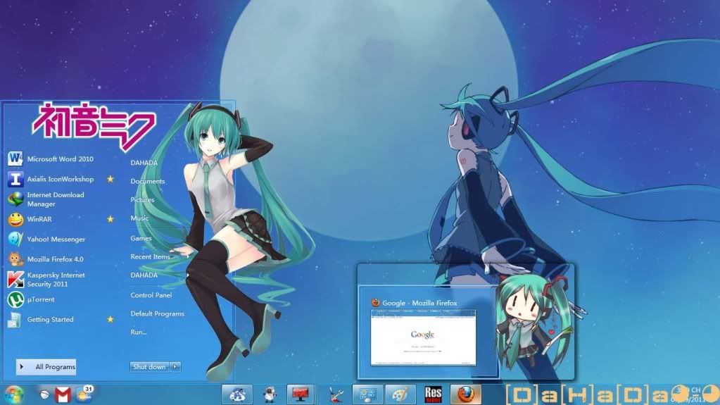This screenshot has width=720, height=405.
Task: Click the Firefox taskbar button
Action: click(465, 394)
